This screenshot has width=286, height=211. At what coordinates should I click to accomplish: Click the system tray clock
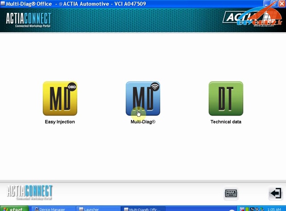coord(276,209)
